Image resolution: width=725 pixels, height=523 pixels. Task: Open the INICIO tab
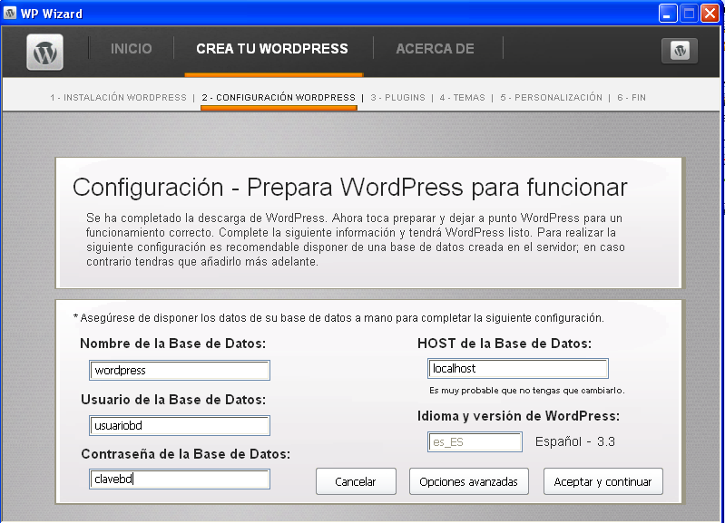(x=132, y=49)
